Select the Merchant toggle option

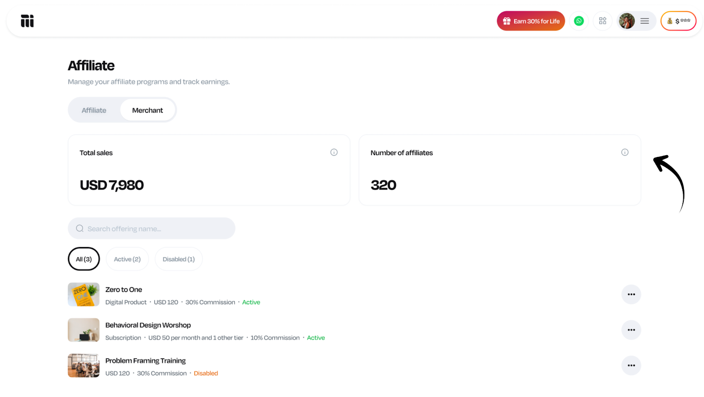147,110
